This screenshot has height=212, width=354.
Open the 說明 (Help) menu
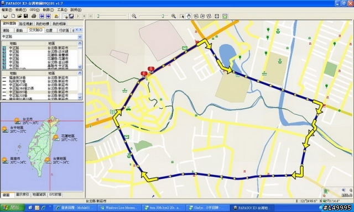[76, 10]
